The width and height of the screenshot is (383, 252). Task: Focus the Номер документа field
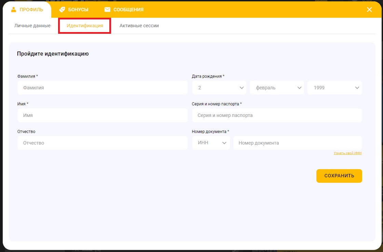(x=297, y=143)
